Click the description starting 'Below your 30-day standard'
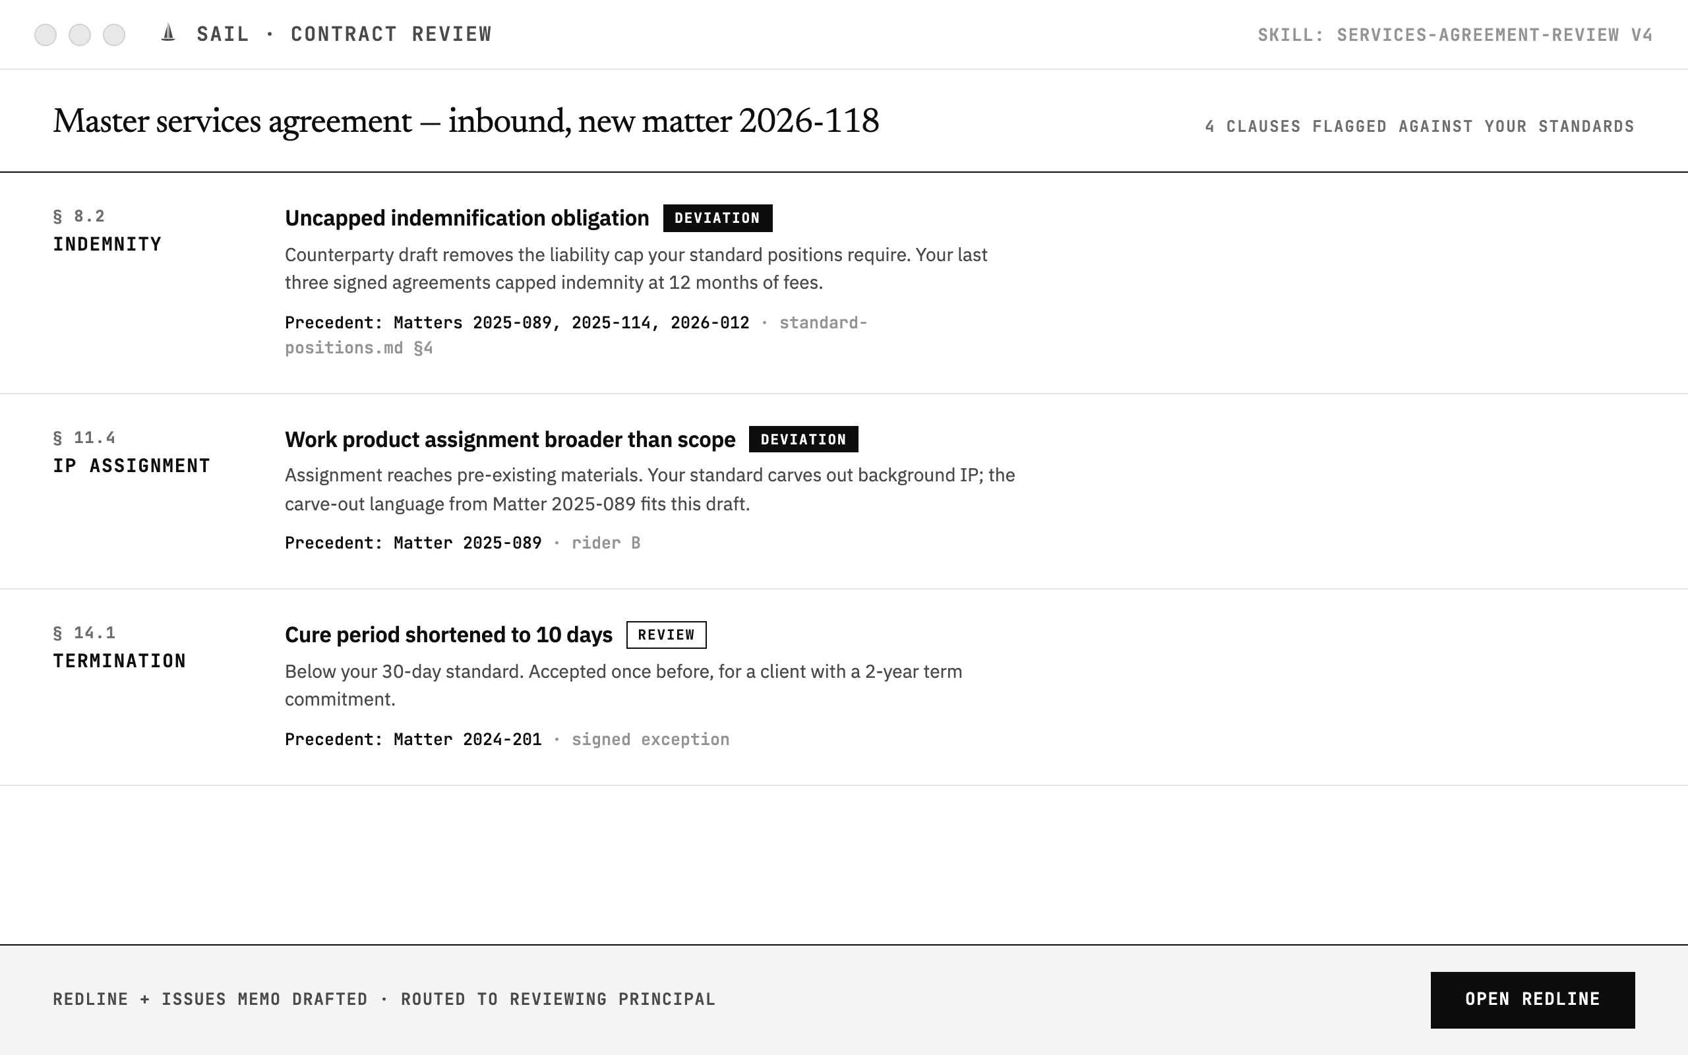Image resolution: width=1688 pixels, height=1055 pixels. (623, 685)
